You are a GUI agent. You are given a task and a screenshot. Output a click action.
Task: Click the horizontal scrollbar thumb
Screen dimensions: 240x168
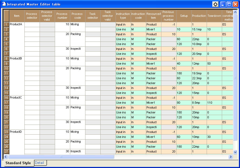pyautogui.click(x=61, y=157)
